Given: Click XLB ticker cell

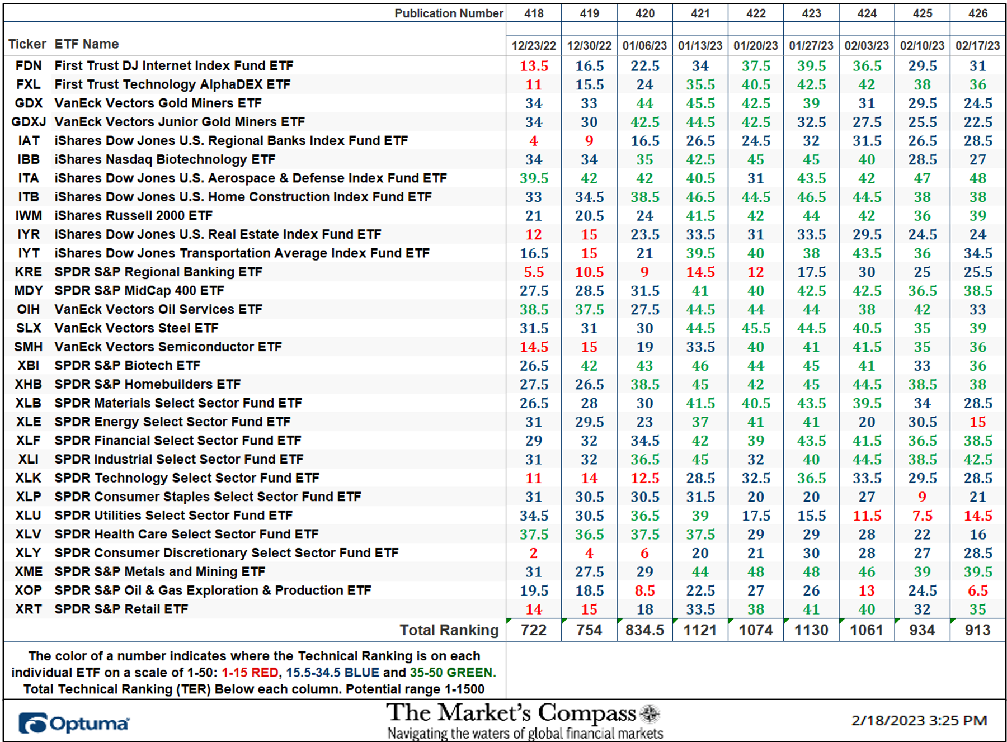Looking at the screenshot, I should pos(29,403).
